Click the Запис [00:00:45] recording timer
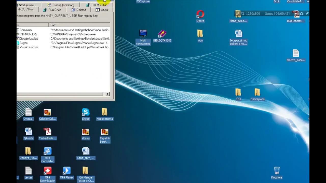The width and height of the screenshot is (326, 183). click(277, 13)
